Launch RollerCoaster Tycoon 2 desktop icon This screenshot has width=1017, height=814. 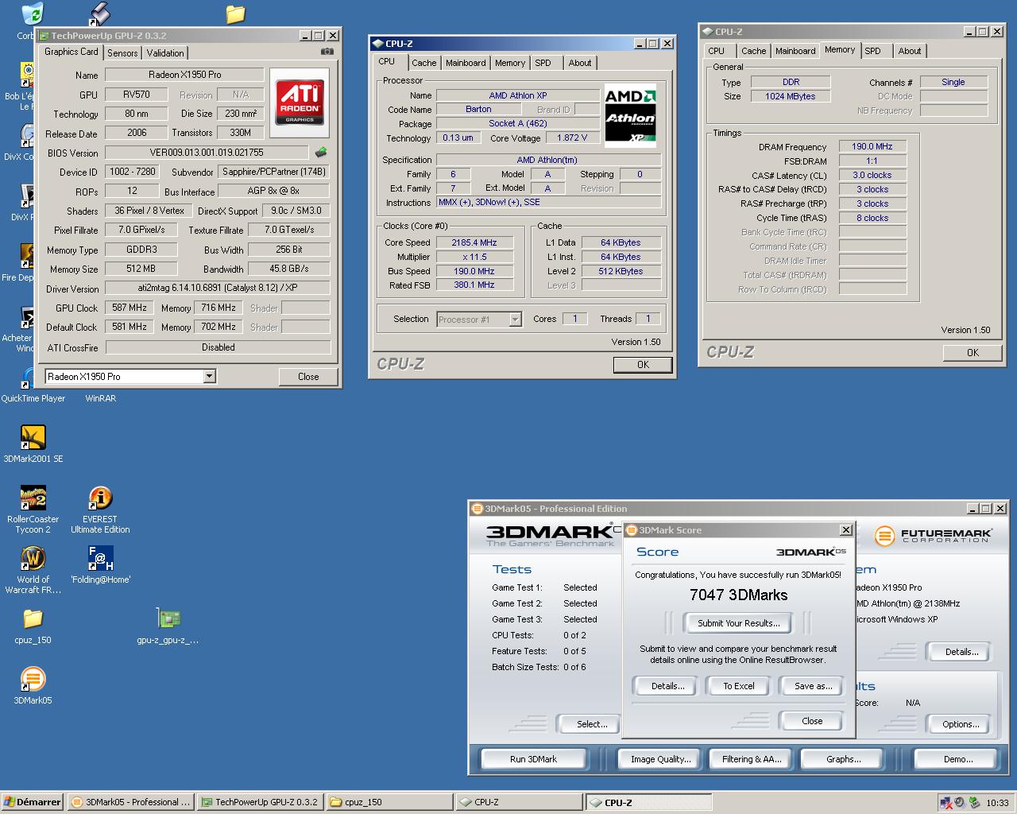pyautogui.click(x=33, y=498)
